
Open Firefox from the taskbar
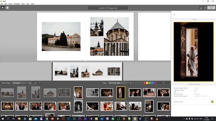point(52,119)
